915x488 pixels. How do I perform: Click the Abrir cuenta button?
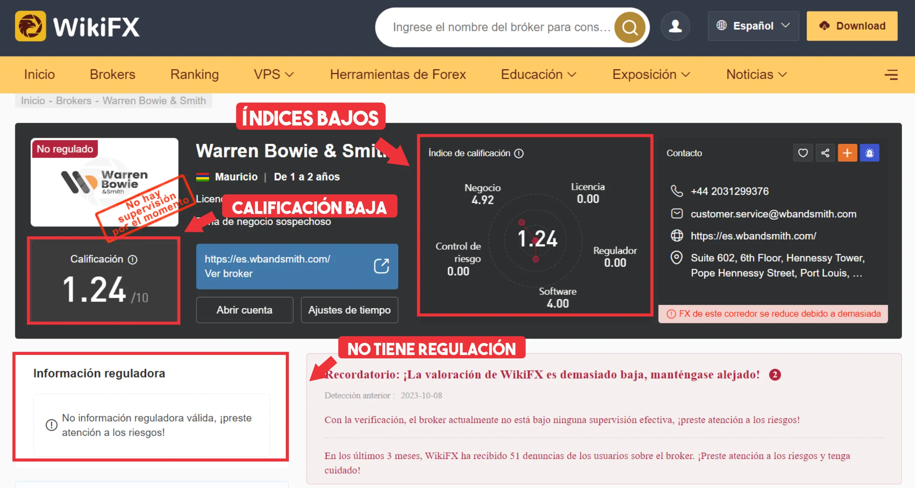(x=245, y=310)
